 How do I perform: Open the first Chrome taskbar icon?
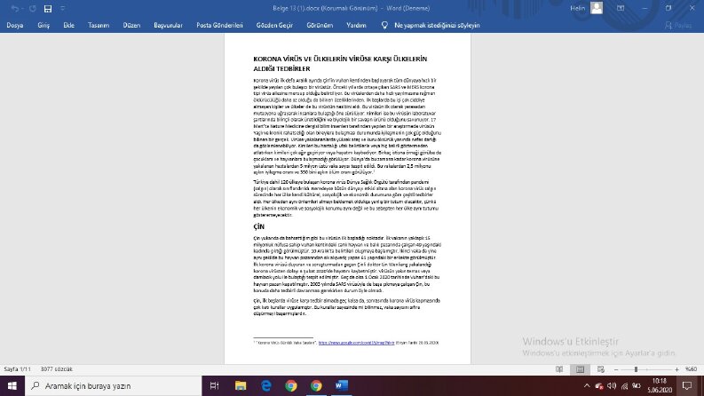tap(291, 385)
